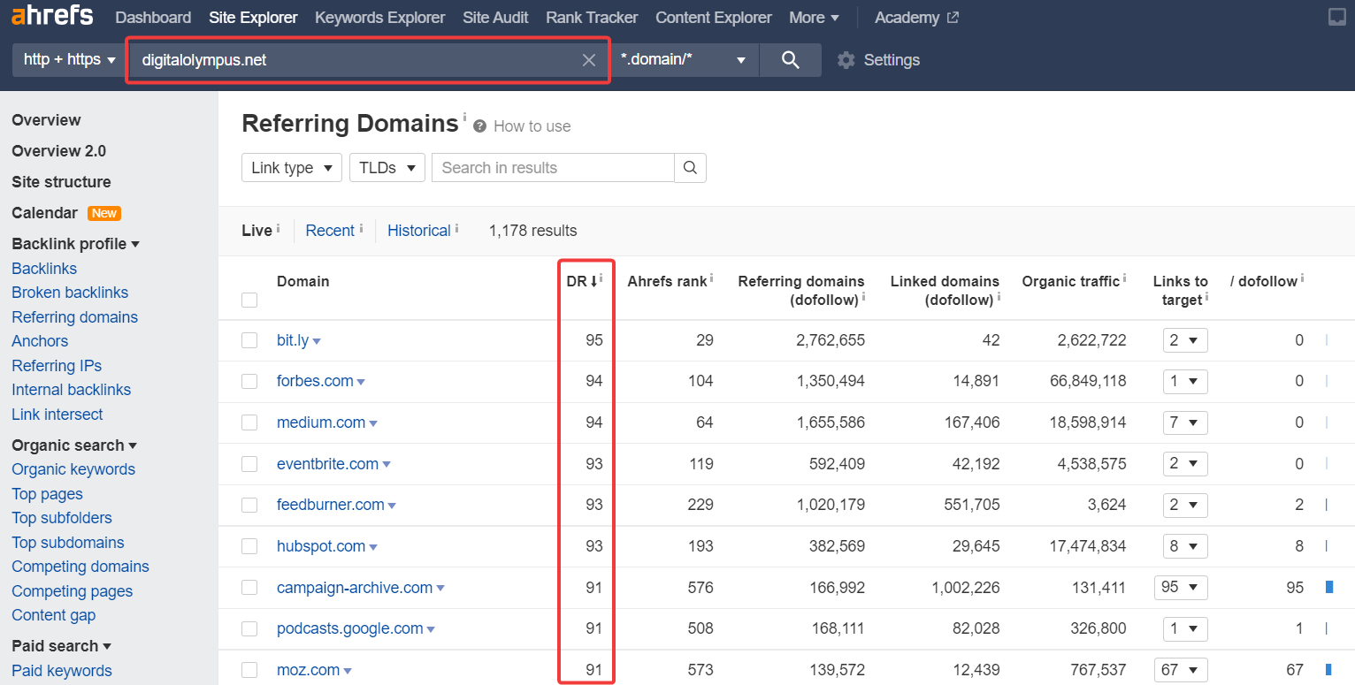Open the How to use help icon
Screen dimensions: 1355x685
[480, 126]
